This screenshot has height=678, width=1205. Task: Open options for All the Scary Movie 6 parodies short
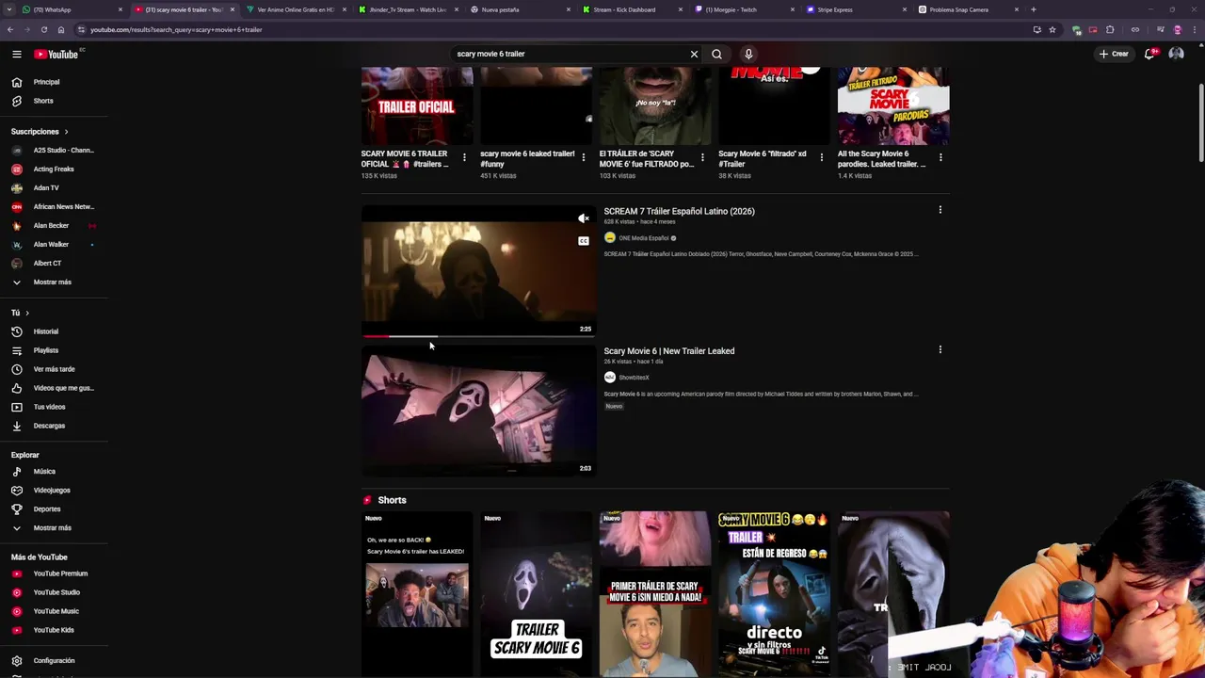pos(940,157)
